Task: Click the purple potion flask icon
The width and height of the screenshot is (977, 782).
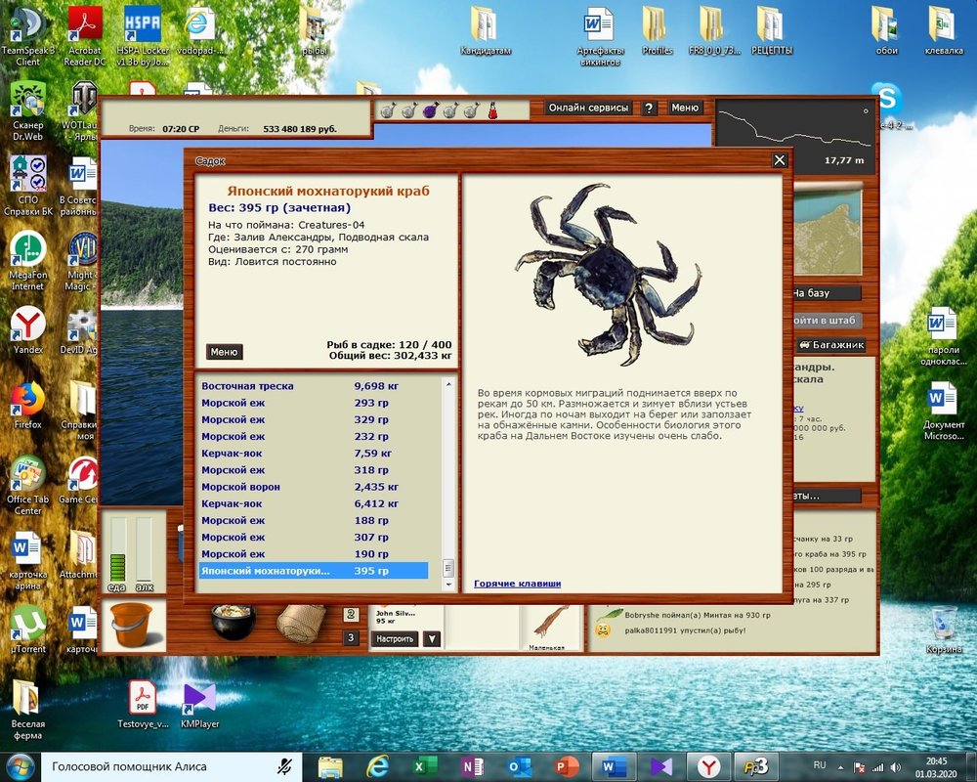Action: click(x=429, y=109)
